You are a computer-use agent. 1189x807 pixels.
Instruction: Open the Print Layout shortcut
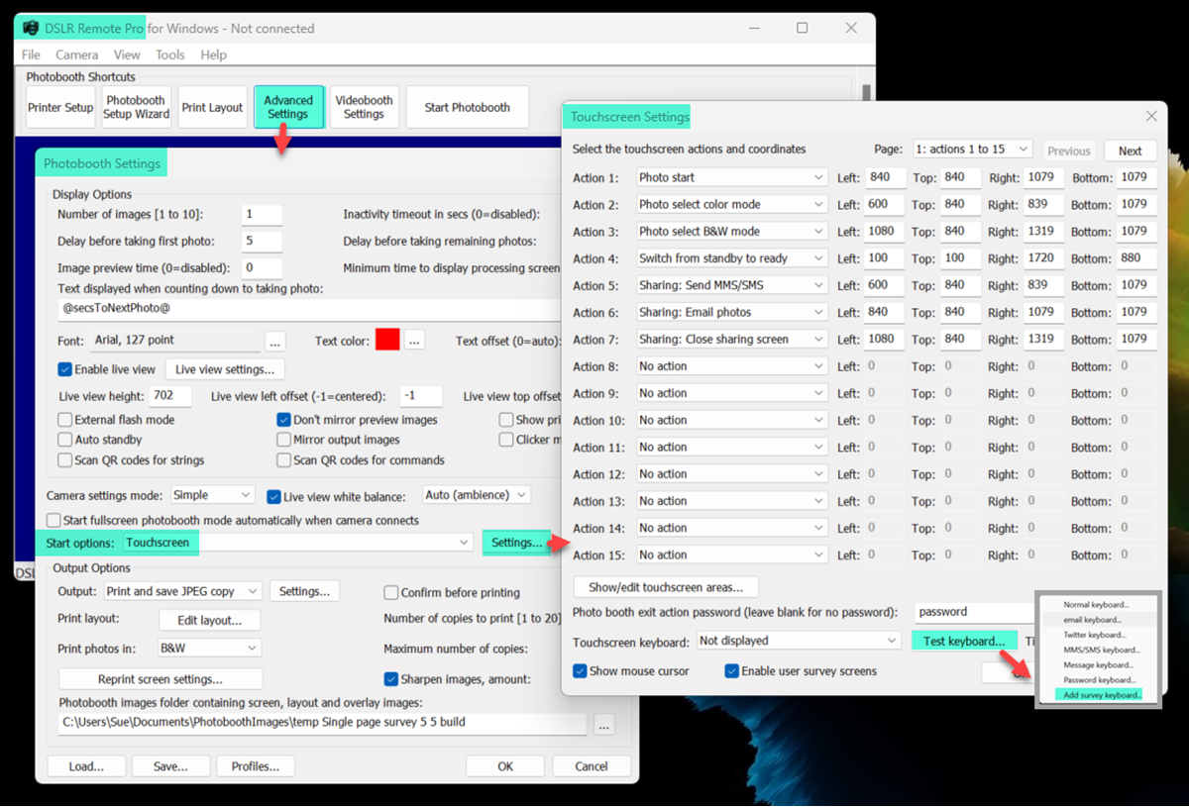[x=212, y=107]
